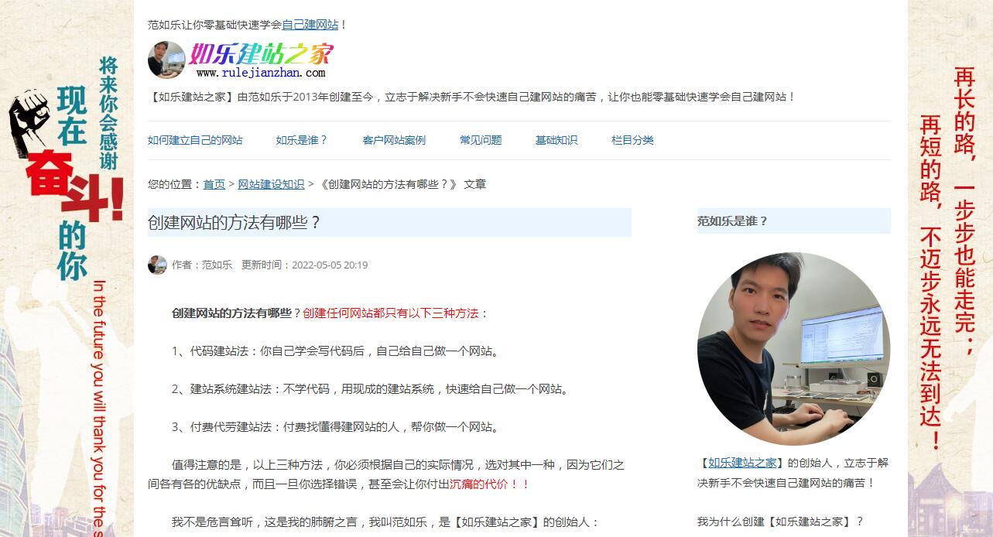
Task: Open the 基础知识 menu item
Action: (x=556, y=140)
